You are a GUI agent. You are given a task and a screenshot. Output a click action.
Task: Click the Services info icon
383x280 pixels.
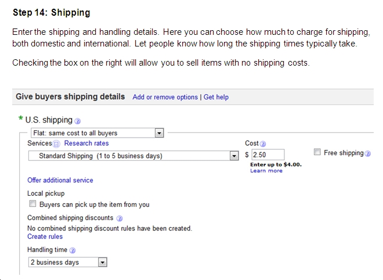pyautogui.click(x=56, y=144)
